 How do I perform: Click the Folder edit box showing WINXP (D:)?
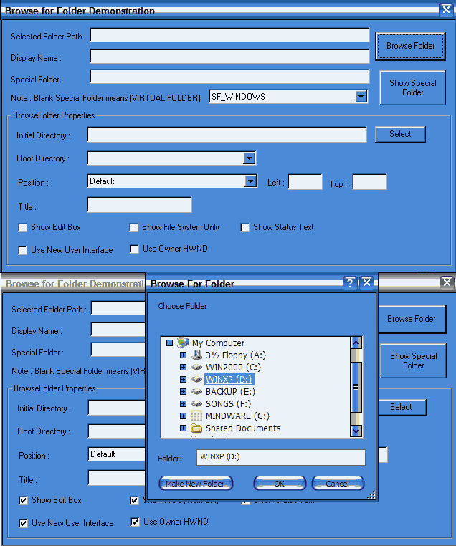click(281, 457)
